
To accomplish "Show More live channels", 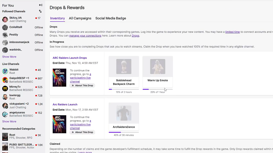I will coord(9,121).
